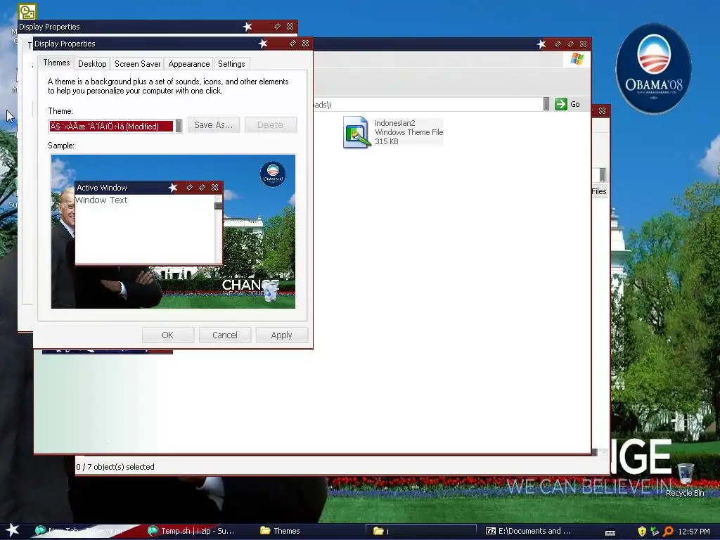Image resolution: width=720 pixels, height=540 pixels.
Task: Switch to the Appearance tab
Action: (x=188, y=64)
